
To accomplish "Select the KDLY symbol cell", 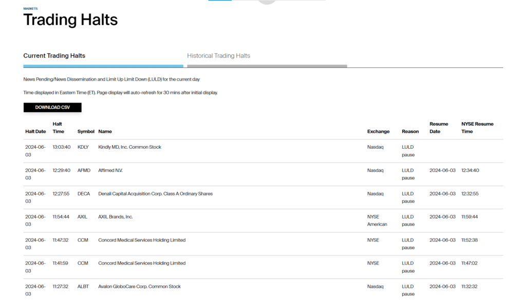I will click(83, 147).
